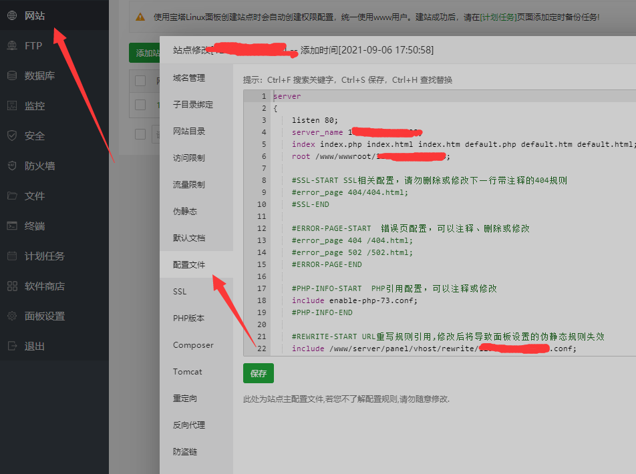
Task: Follow the 计划任务 link in notice
Action: point(498,16)
